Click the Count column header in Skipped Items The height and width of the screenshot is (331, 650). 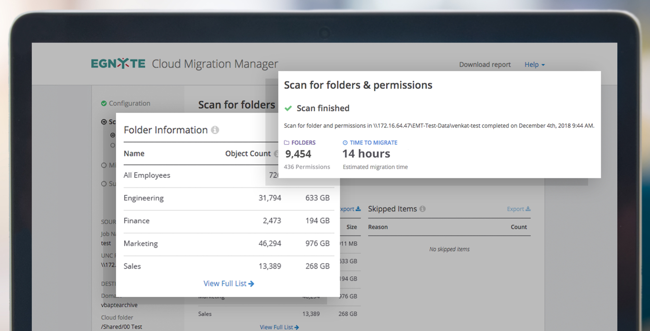519,227
